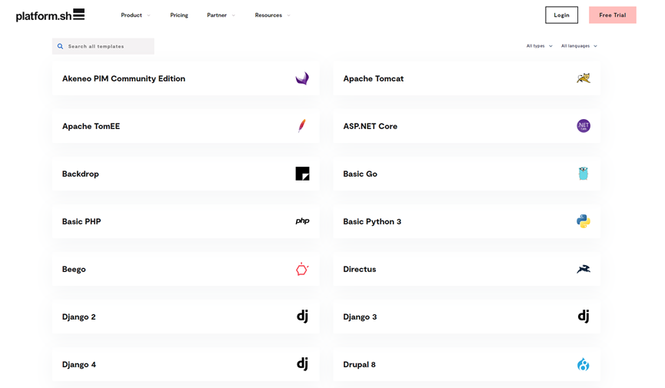Select the Beego template title
The image size is (665, 388).
click(x=74, y=269)
